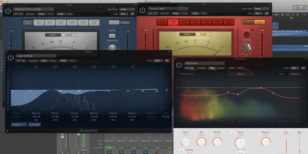308x154 pixels.
Task: Open the list editors icon in main toolbar
Action: click(x=295, y=7)
